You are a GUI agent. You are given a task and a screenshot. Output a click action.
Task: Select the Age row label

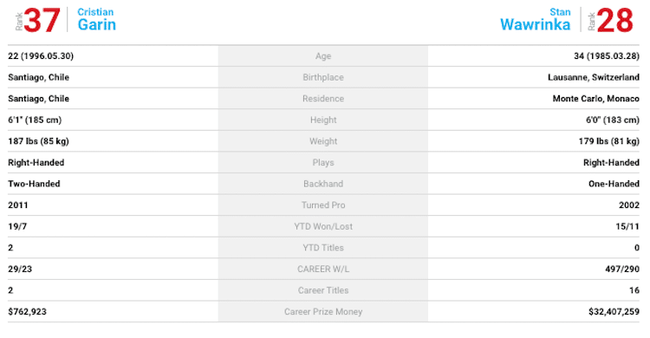click(323, 56)
